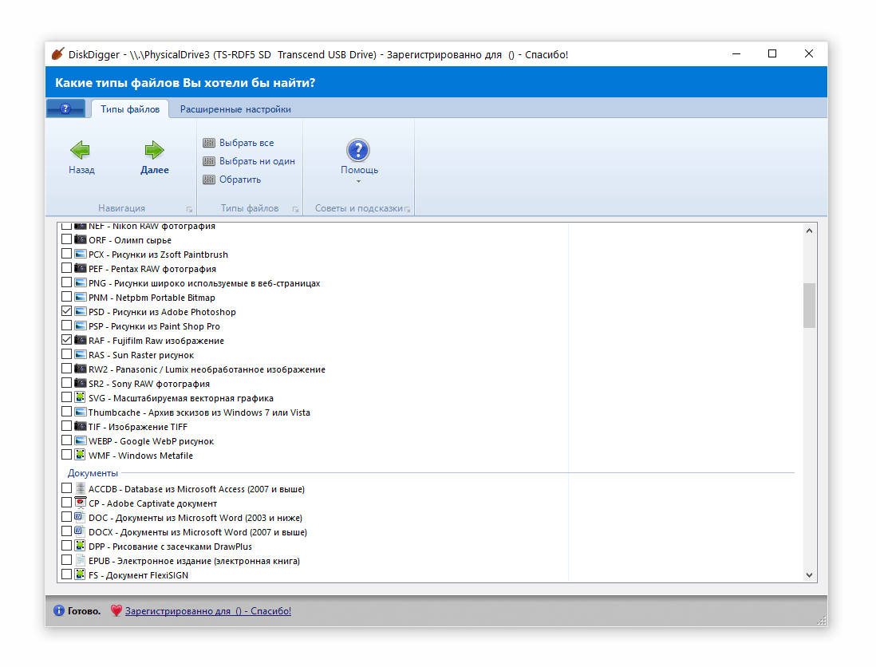This screenshot has height=667, width=876.
Task: Check the PNM Netpbm Bitmap checkbox
Action: (x=66, y=297)
